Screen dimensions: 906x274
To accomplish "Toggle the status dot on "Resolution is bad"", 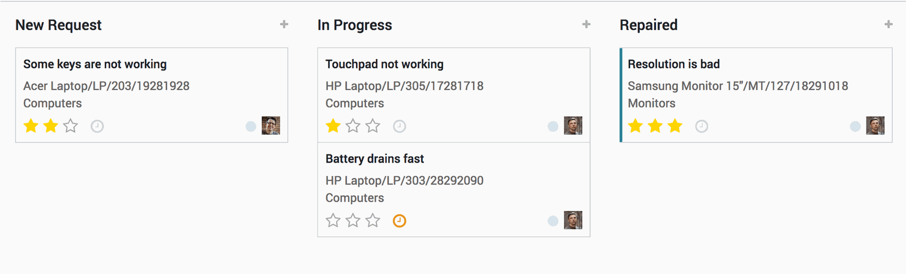I will (x=855, y=126).
